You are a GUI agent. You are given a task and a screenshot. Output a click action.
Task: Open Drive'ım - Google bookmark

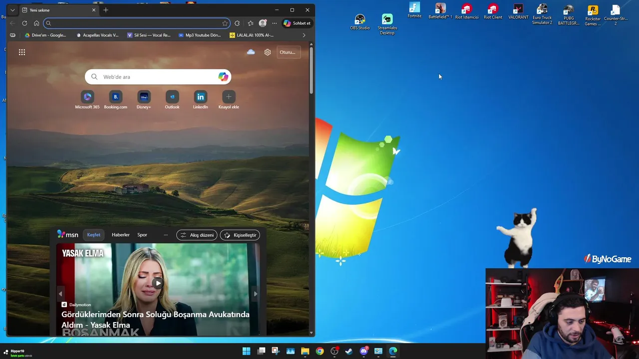pos(45,35)
